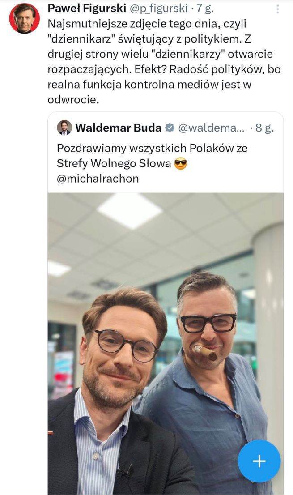Click the cigar in the photo
Image resolution: width=293 pixels, height=495 pixels.
(x=205, y=353)
